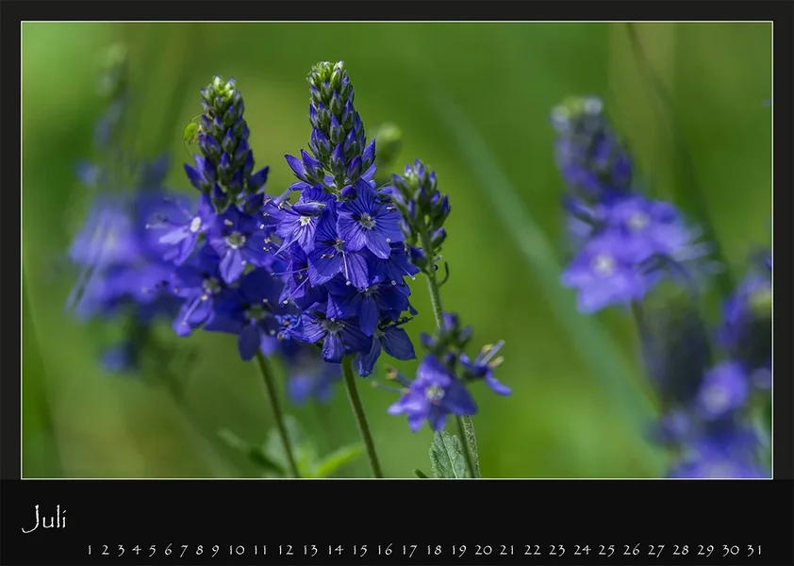Click the calendar day number 29

705,550
